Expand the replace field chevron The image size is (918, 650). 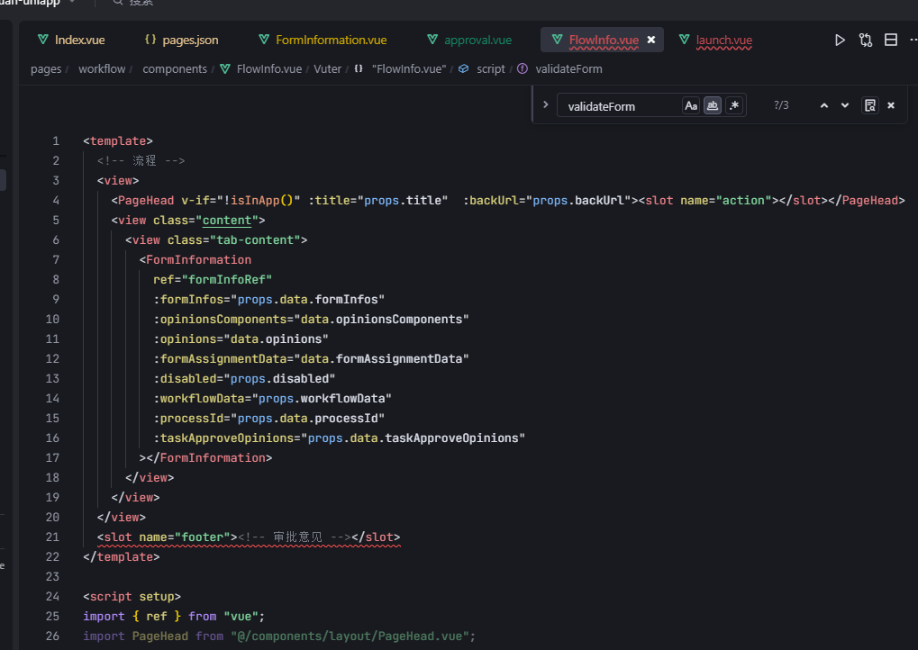tap(545, 105)
